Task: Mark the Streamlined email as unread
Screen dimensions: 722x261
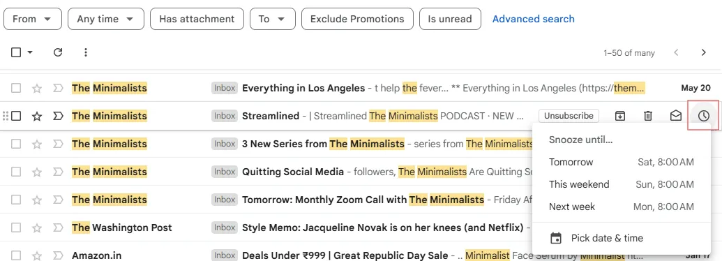Action: pos(675,116)
